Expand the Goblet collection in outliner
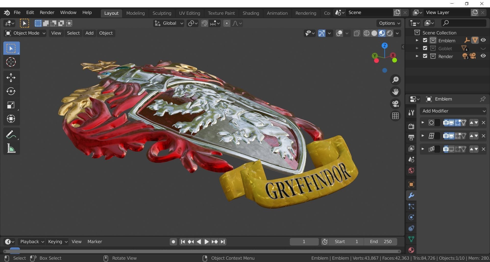 point(417,48)
